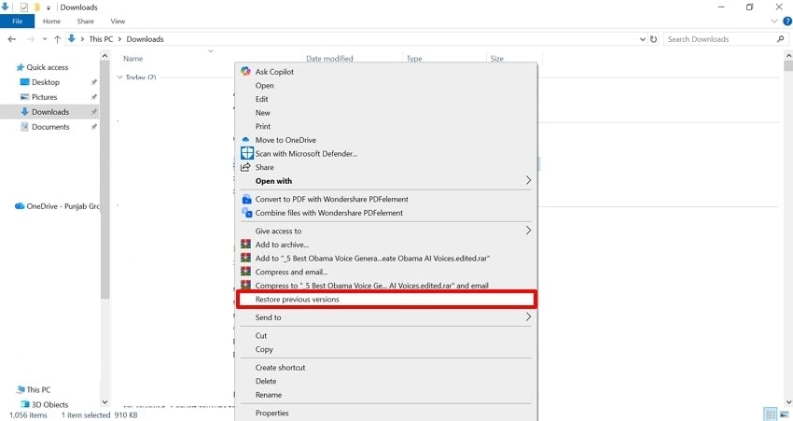Screen dimensions: 793x421
Task: Open address bar history dropdown
Action: [x=642, y=39]
